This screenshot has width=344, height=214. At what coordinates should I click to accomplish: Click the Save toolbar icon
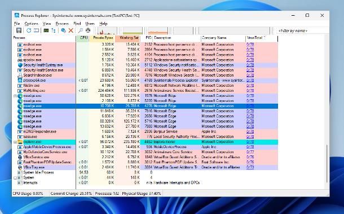click(x=19, y=30)
